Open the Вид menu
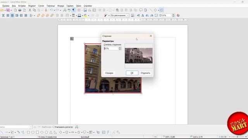Viewport: 248px width, 139px height. click(x=14, y=6)
